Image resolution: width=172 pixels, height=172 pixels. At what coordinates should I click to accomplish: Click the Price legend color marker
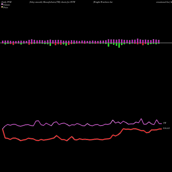click(2, 7)
